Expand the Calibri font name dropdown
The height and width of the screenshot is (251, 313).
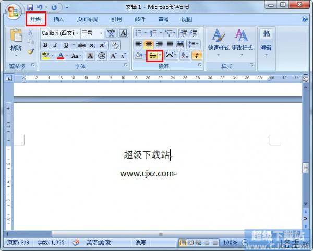click(x=77, y=33)
